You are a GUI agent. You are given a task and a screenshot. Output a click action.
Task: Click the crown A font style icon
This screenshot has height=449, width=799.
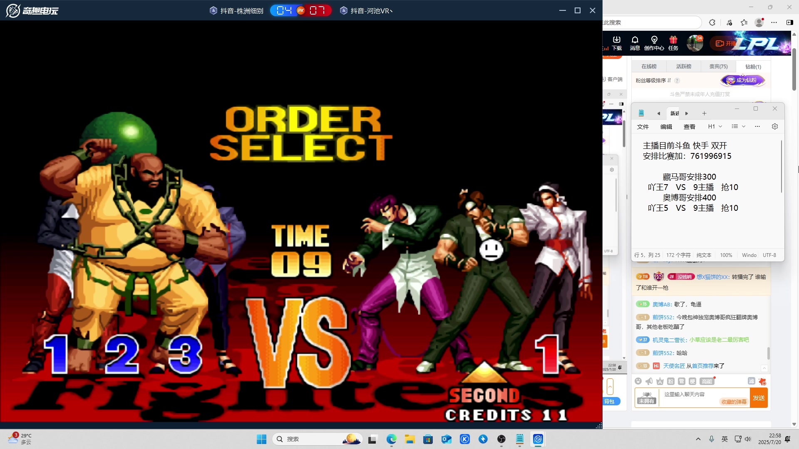point(660,381)
